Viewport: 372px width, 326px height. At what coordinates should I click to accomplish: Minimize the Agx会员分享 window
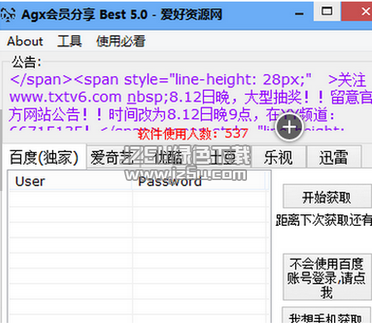coord(299,13)
